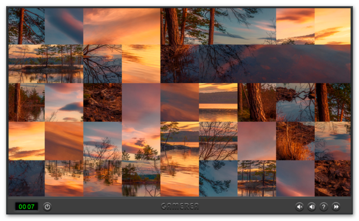Select the upside-down rocks and branches tile
359x221 pixels.
point(296,103)
